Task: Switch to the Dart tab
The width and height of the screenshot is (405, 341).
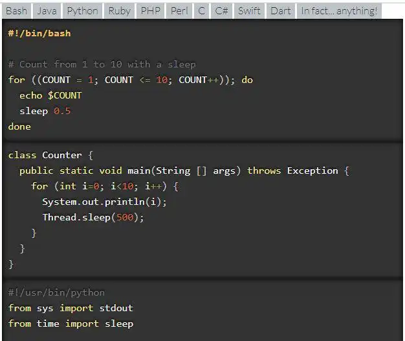Action: click(281, 11)
